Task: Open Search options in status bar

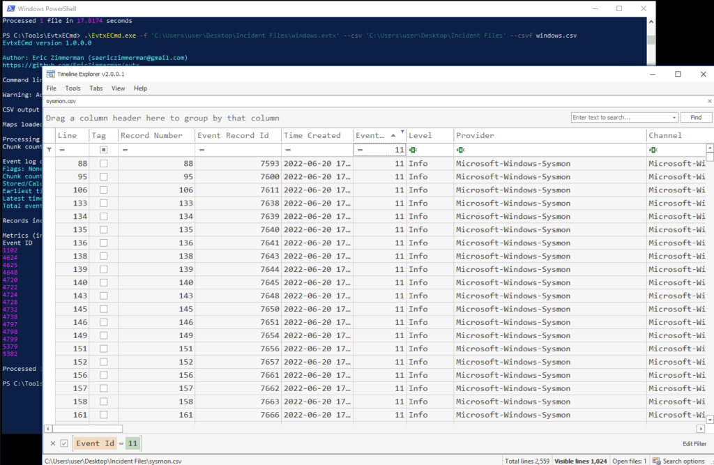Action: tap(678, 461)
